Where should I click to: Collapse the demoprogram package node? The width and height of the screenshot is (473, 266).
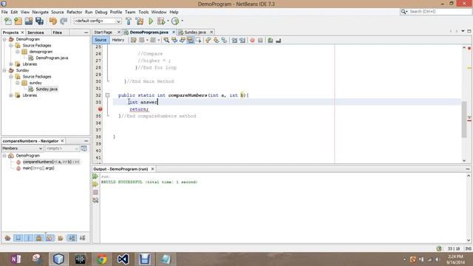coord(18,52)
